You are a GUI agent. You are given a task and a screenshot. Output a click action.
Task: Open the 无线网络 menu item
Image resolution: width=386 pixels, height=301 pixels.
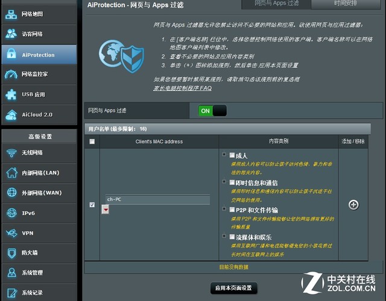pos(39,153)
